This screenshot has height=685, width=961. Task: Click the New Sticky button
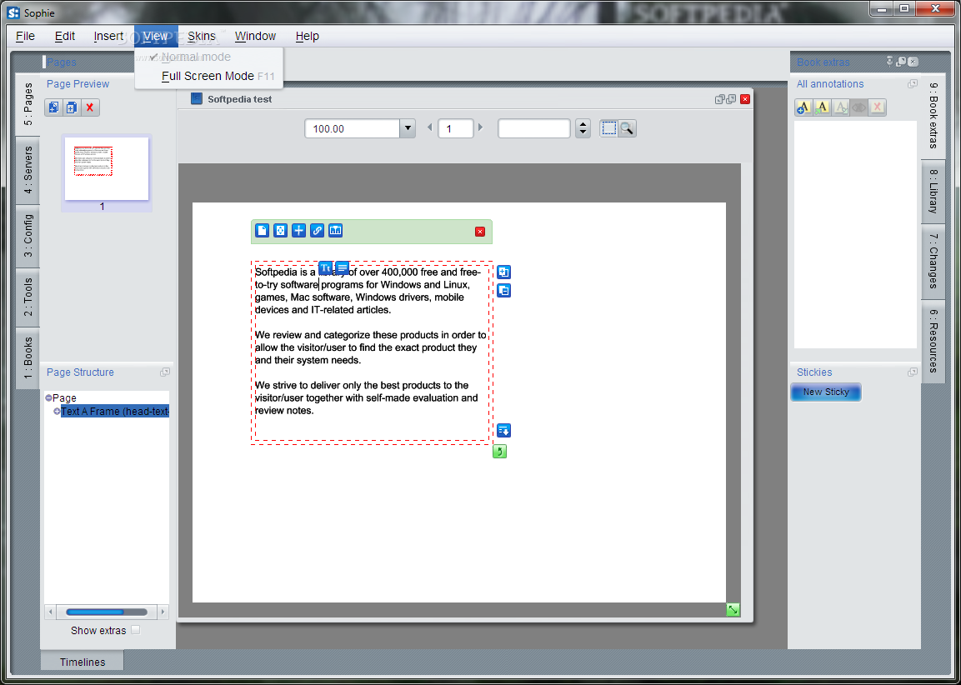(825, 392)
